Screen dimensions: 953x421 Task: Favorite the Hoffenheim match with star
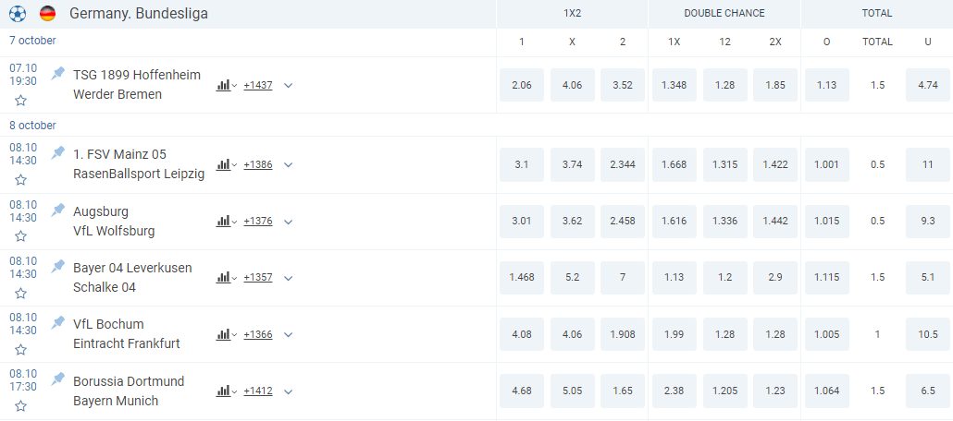pyautogui.click(x=20, y=100)
